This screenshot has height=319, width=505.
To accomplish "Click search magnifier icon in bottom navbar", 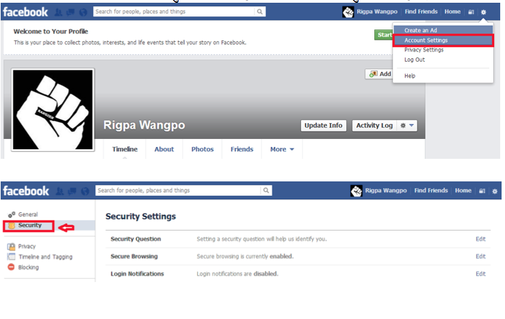I will [266, 190].
